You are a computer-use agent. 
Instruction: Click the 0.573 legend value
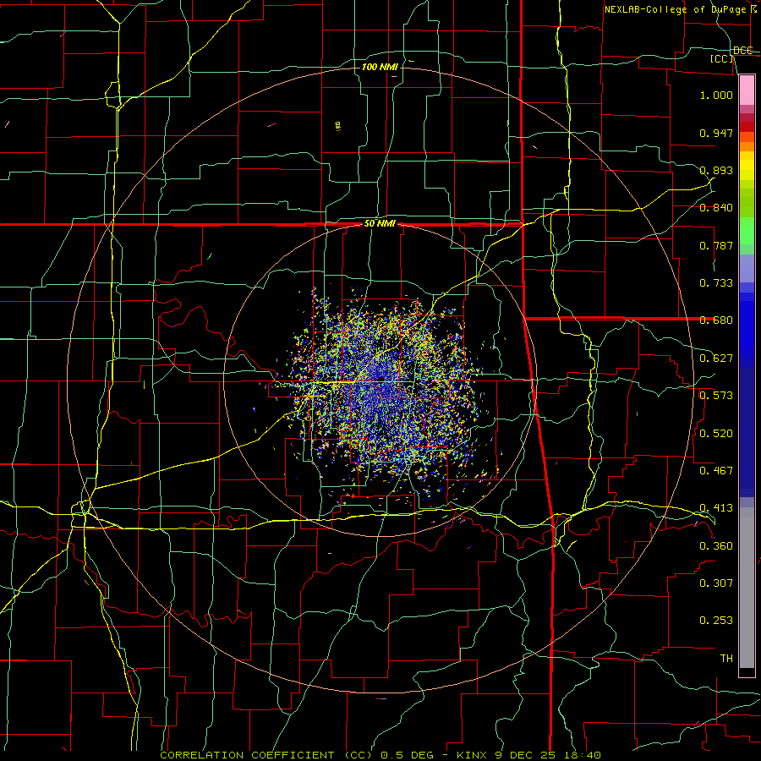click(716, 396)
